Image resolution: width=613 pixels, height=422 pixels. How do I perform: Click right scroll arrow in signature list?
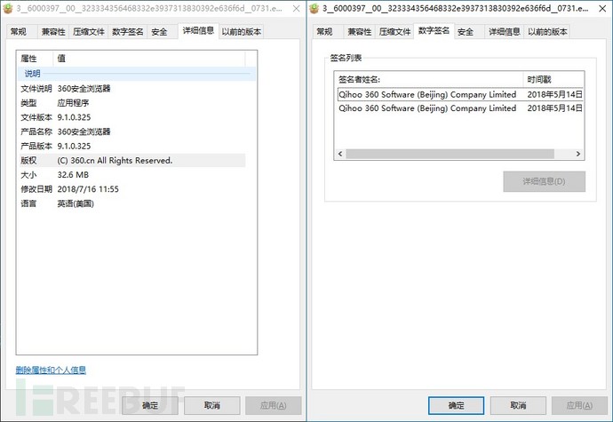[x=578, y=154]
